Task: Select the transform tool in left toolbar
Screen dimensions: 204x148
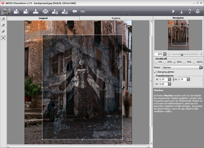Action: [3, 38]
